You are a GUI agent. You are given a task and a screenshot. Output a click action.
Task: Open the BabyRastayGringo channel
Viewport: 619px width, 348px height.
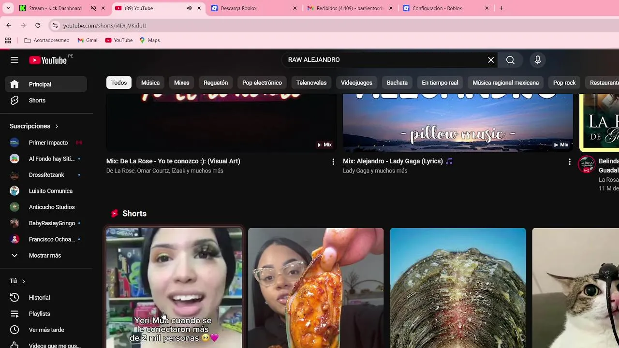click(x=46, y=223)
